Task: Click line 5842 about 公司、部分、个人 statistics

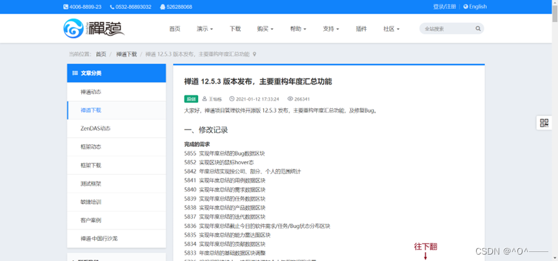Action: click(x=243, y=171)
